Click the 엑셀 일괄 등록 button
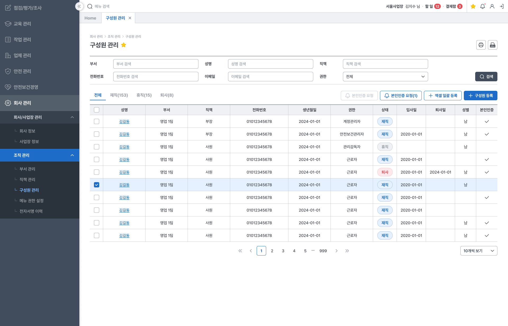 [443, 96]
